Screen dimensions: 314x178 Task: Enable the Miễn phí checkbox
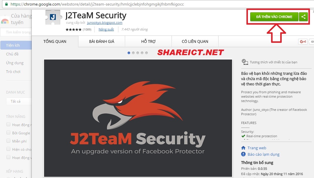[x=9, y=141]
